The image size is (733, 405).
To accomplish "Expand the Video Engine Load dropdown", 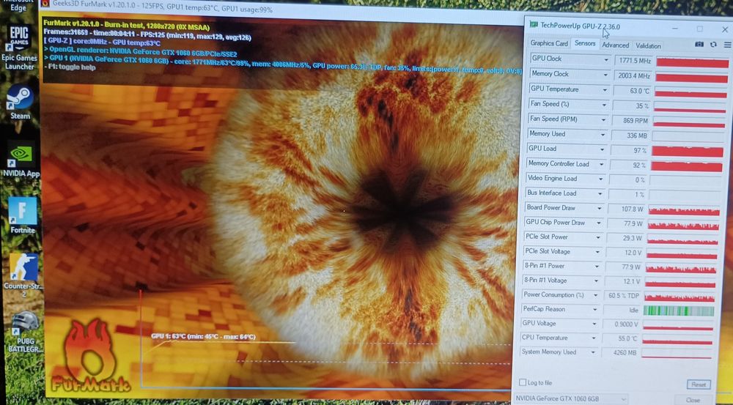I will coord(601,179).
